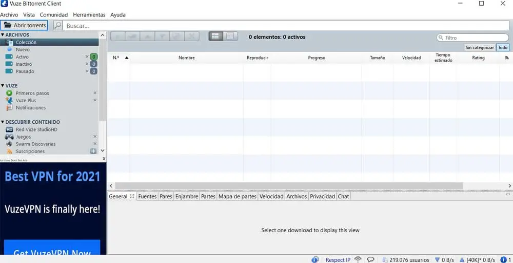This screenshot has height=263, width=513.
Task: Click the Get VuzeVPN Now button
Action: tap(52, 248)
